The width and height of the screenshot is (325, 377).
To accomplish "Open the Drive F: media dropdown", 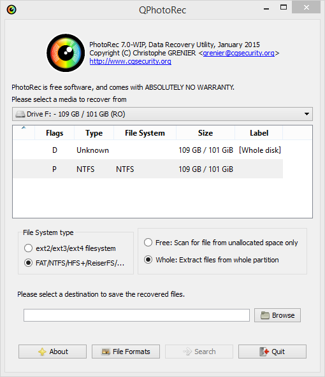I will 162,114.
